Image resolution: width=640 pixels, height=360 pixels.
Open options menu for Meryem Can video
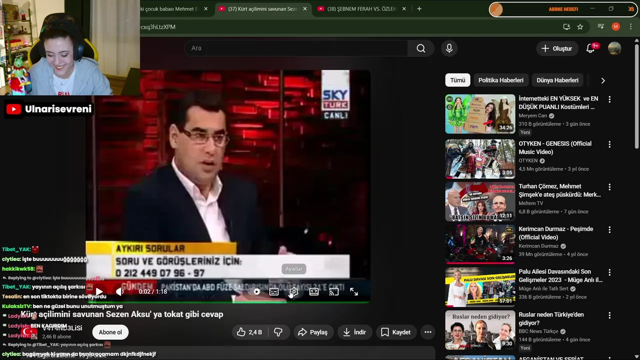click(609, 99)
